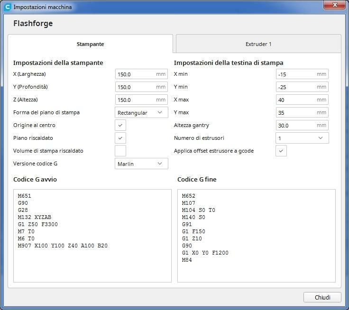The height and width of the screenshot is (310, 349).
Task: Click the X (Larghezza) input field
Action: pos(136,74)
